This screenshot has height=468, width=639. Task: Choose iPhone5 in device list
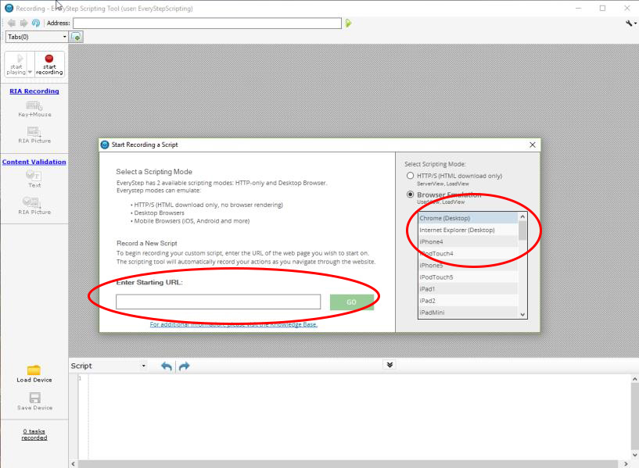click(x=468, y=266)
